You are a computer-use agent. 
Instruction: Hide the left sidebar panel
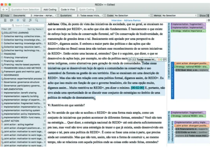[x=5, y=16]
